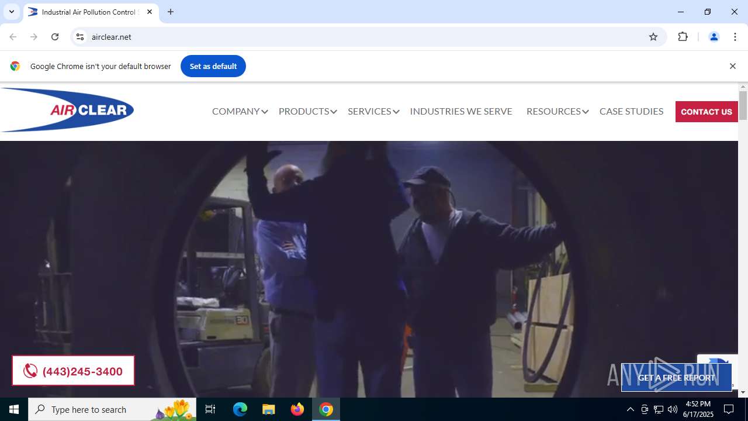This screenshot has height=421, width=748.
Task: Open the Windows Start menu
Action: [14, 409]
